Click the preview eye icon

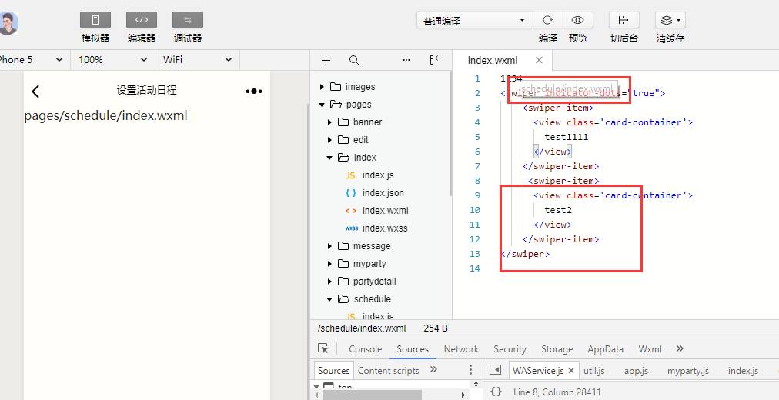point(577,20)
